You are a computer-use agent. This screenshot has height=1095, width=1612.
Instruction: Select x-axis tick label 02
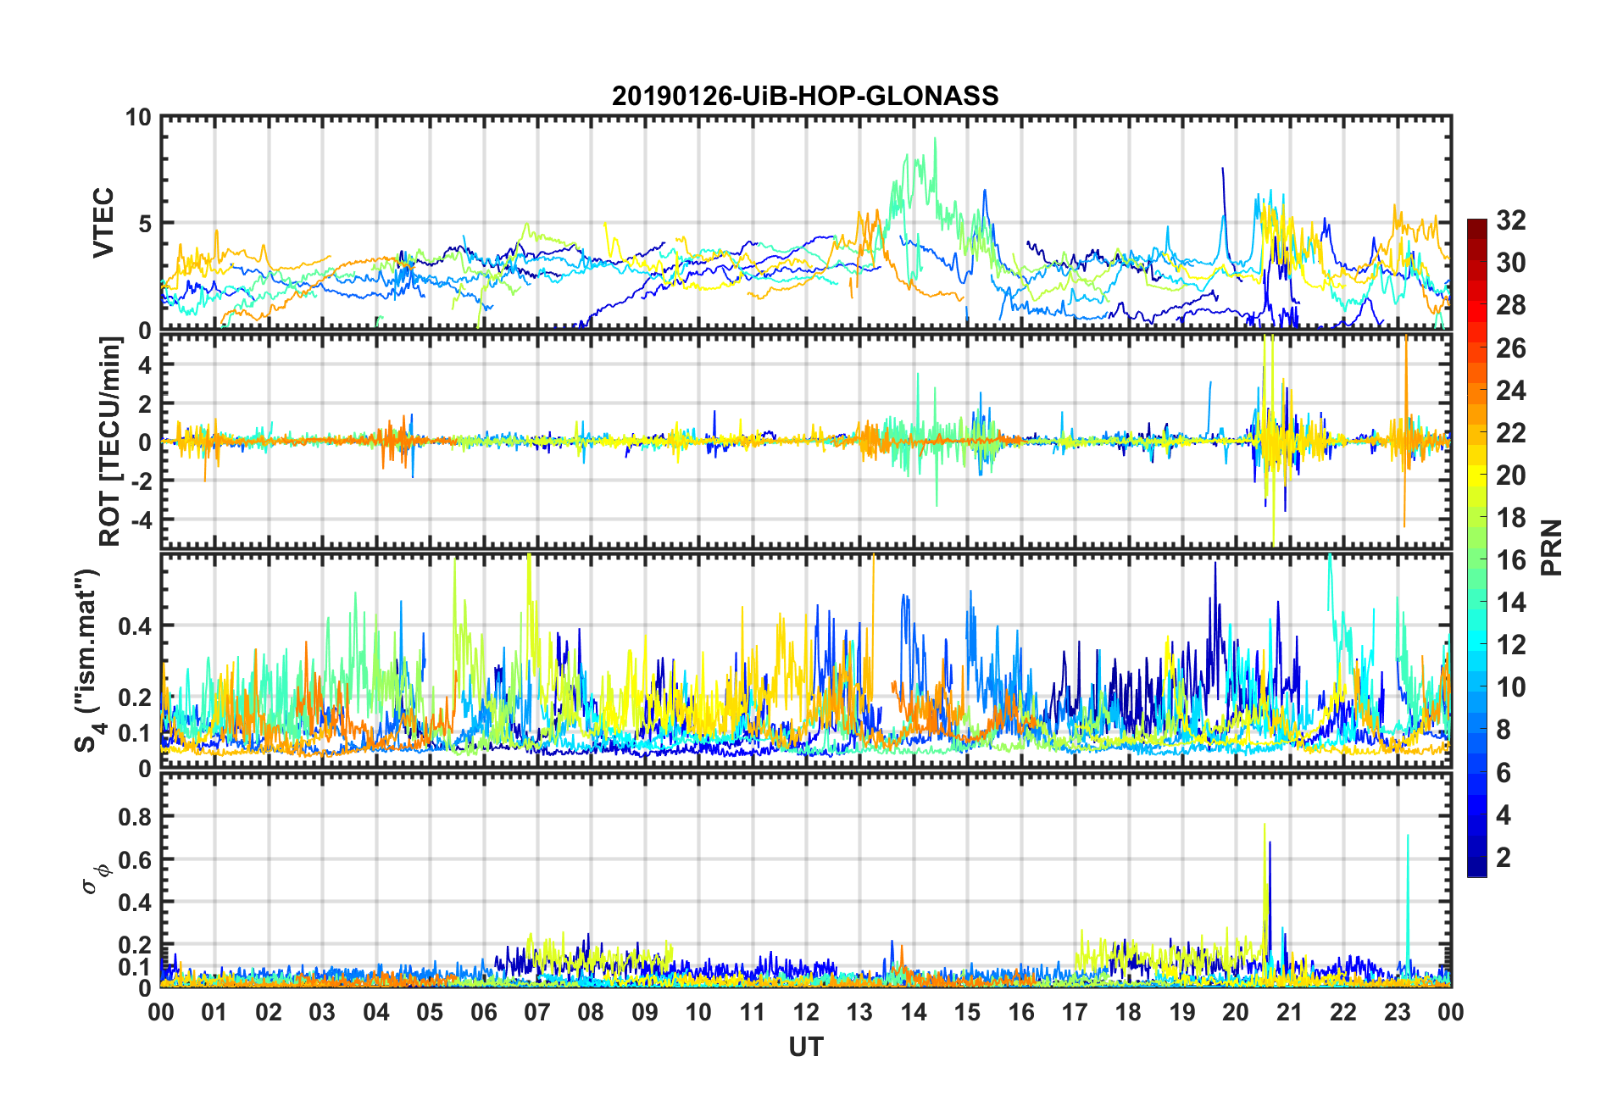pyautogui.click(x=269, y=1012)
